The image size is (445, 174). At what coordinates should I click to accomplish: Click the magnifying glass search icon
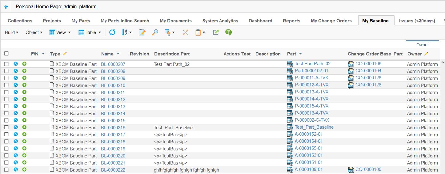coord(155,32)
